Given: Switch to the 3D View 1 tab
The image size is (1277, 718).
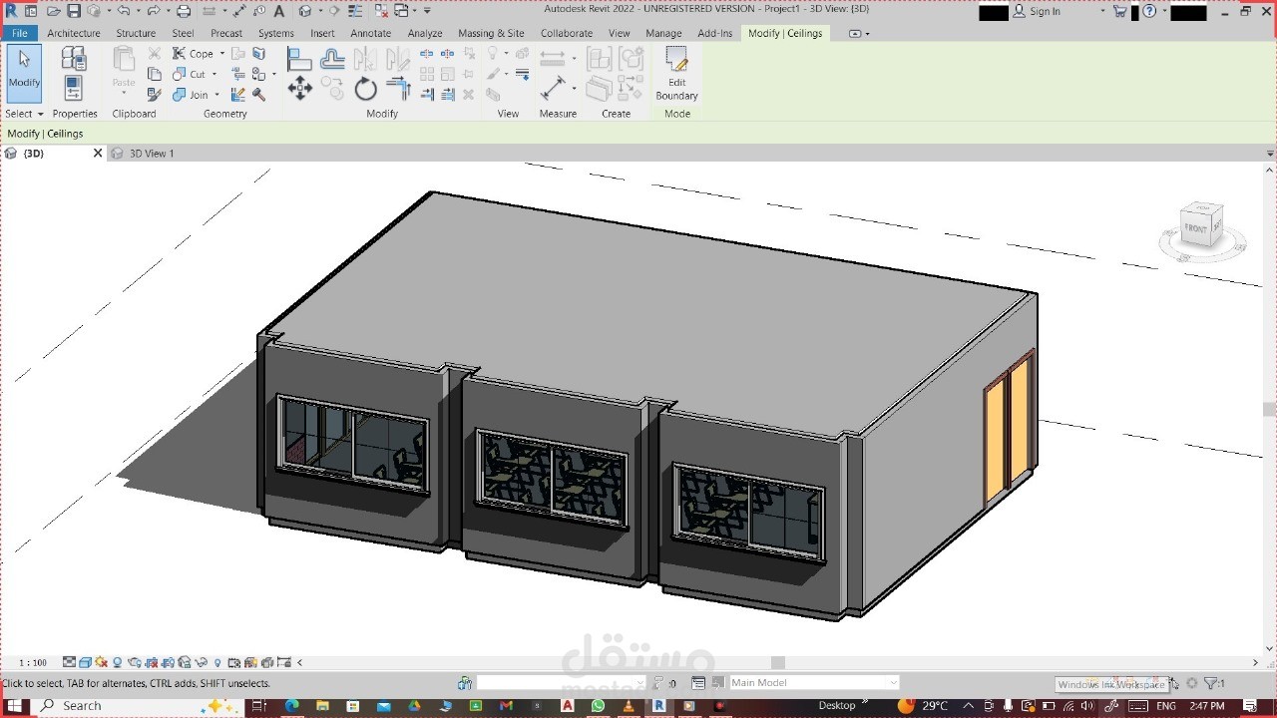Looking at the screenshot, I should click(151, 154).
